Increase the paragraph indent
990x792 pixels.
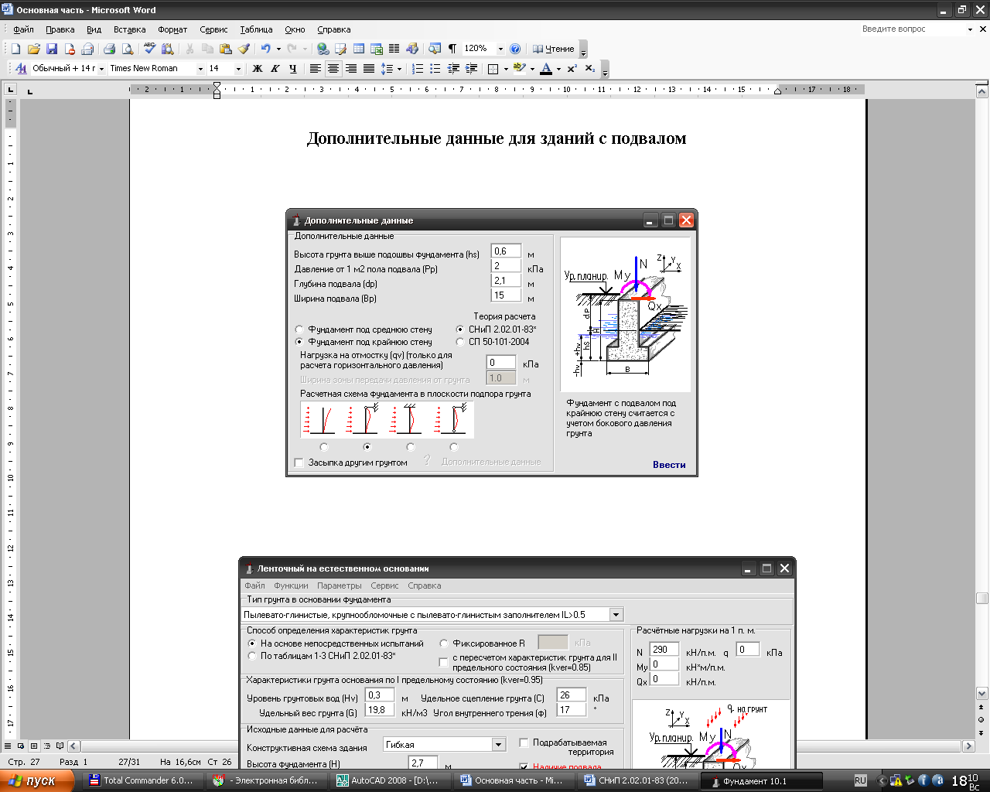point(471,68)
